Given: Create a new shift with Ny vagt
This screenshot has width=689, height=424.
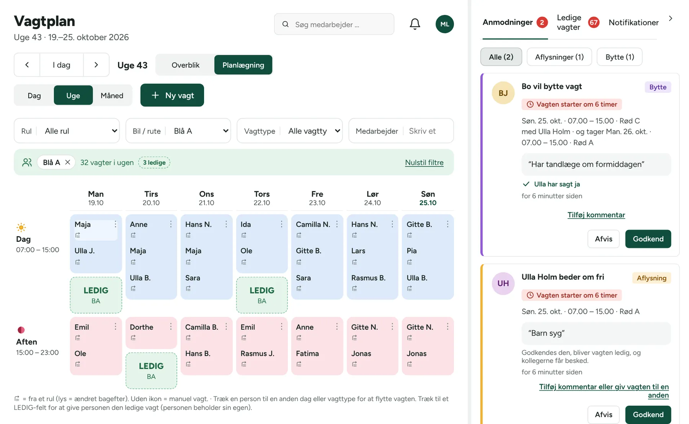Looking at the screenshot, I should pyautogui.click(x=172, y=95).
